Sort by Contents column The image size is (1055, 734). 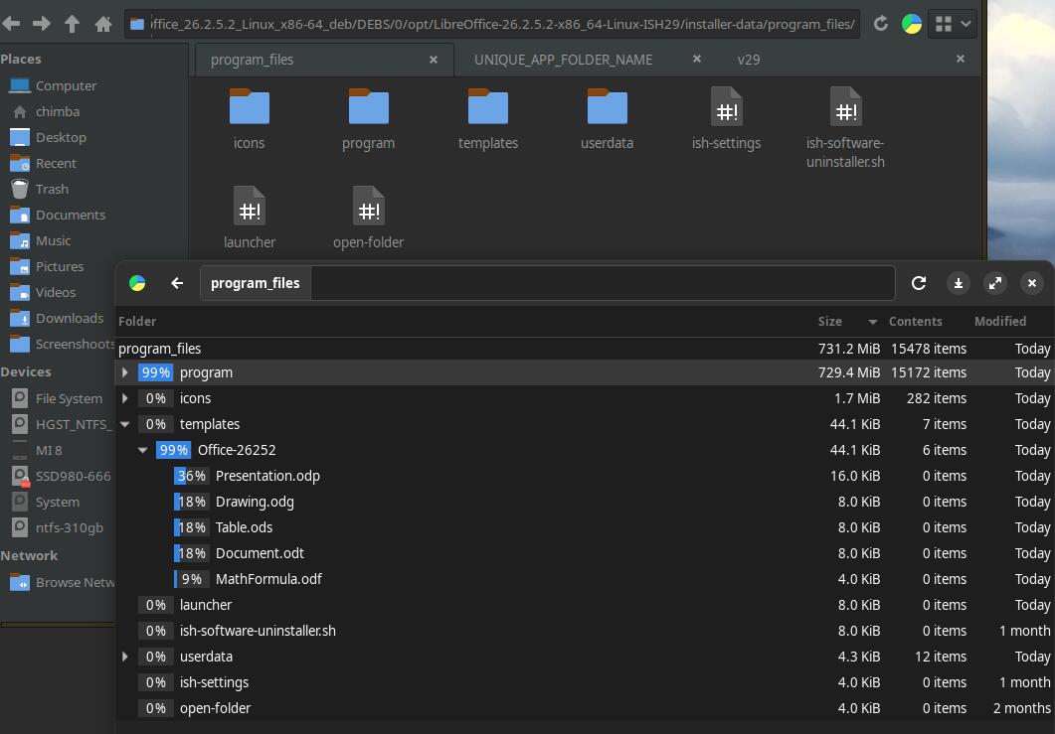(915, 321)
